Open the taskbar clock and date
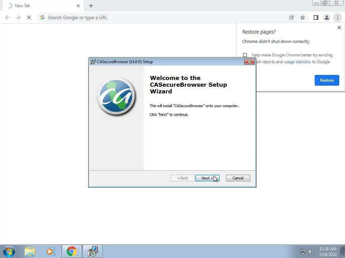 point(328,252)
